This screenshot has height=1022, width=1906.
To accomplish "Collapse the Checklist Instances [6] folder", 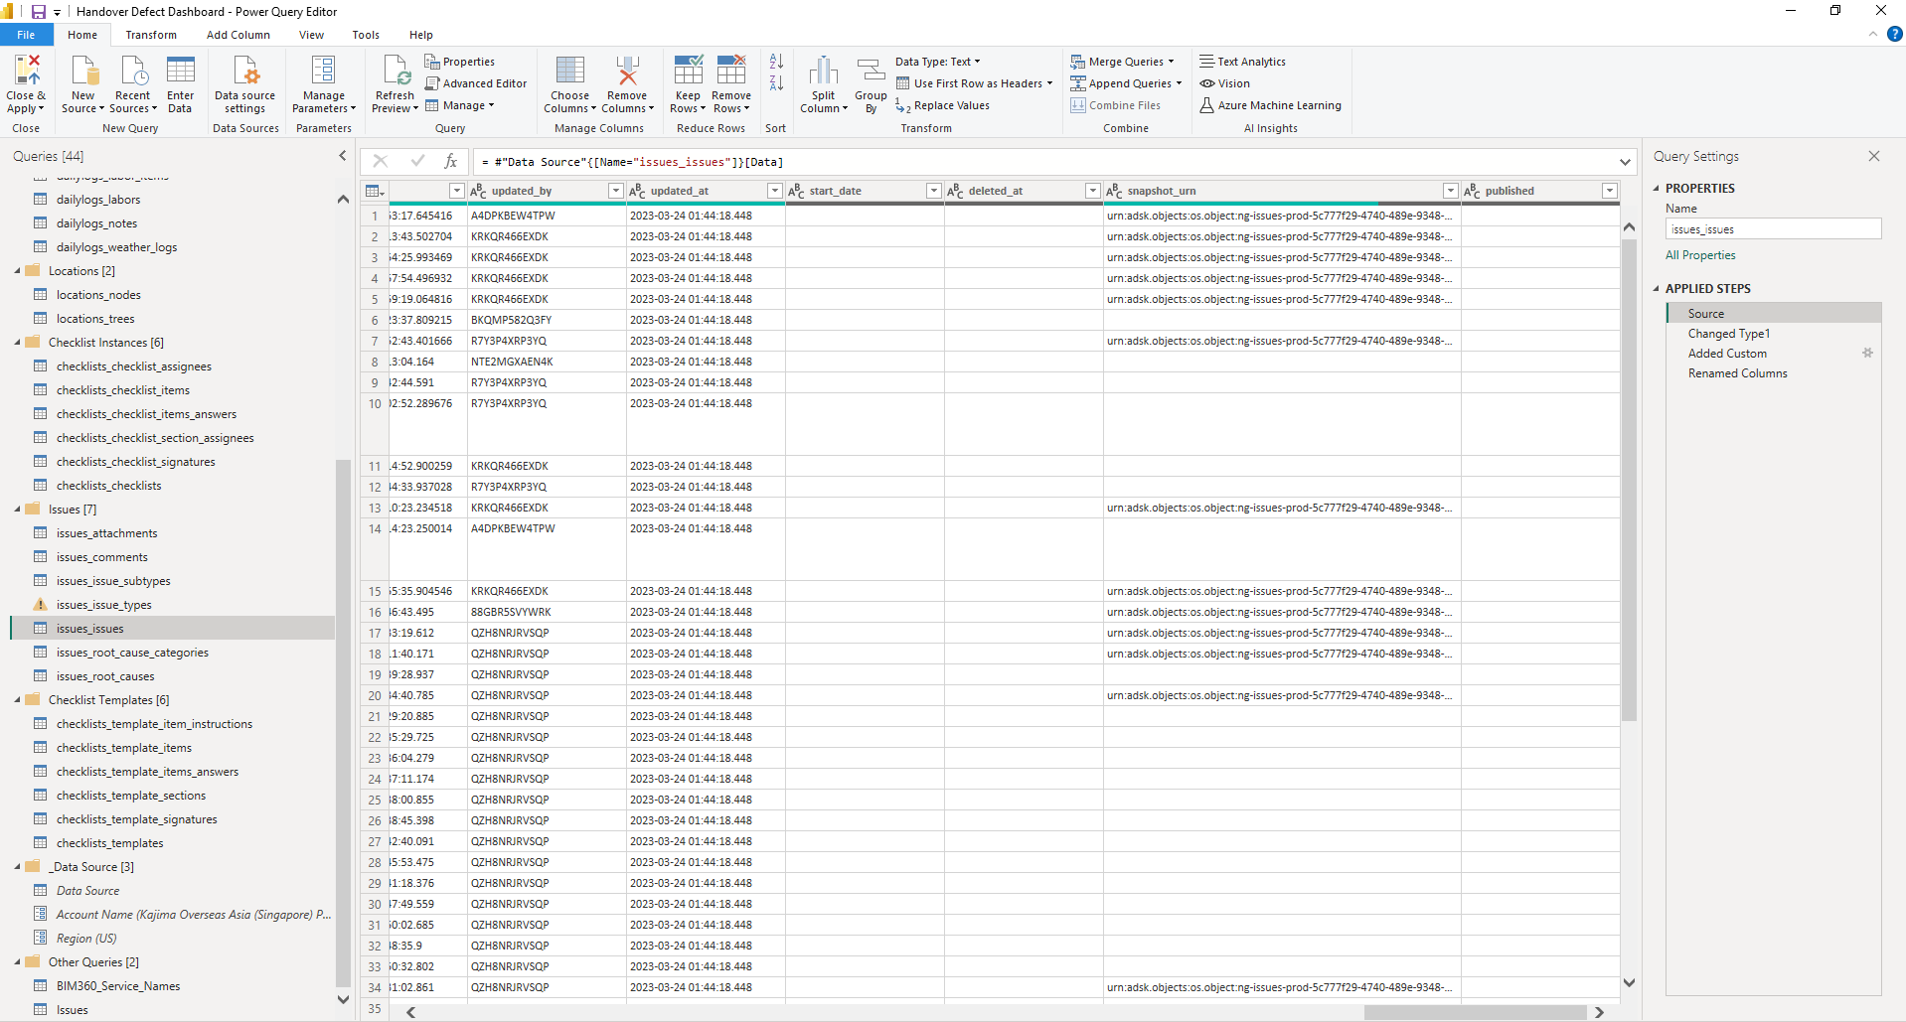I will pyautogui.click(x=18, y=343).
